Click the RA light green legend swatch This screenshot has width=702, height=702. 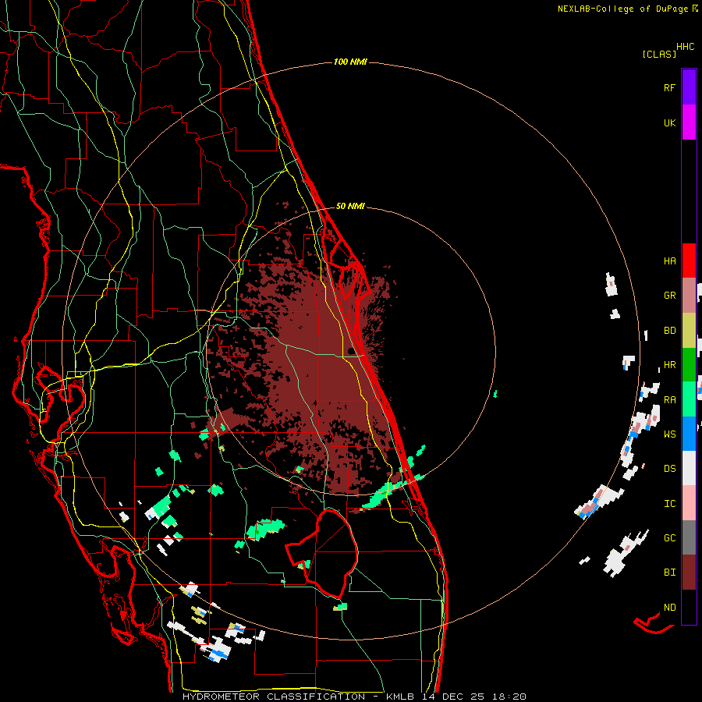(689, 399)
